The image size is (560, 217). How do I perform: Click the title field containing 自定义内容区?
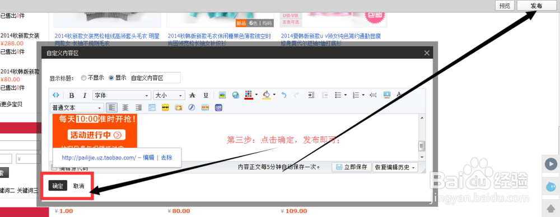coord(156,77)
